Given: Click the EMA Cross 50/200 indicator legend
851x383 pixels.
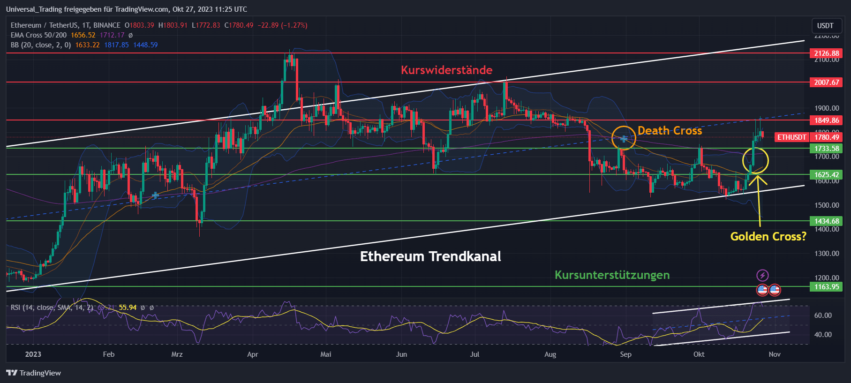Looking at the screenshot, I should pyautogui.click(x=39, y=35).
